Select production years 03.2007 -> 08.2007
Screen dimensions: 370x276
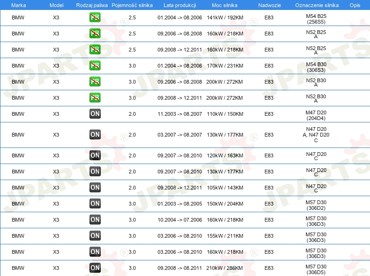(x=180, y=135)
